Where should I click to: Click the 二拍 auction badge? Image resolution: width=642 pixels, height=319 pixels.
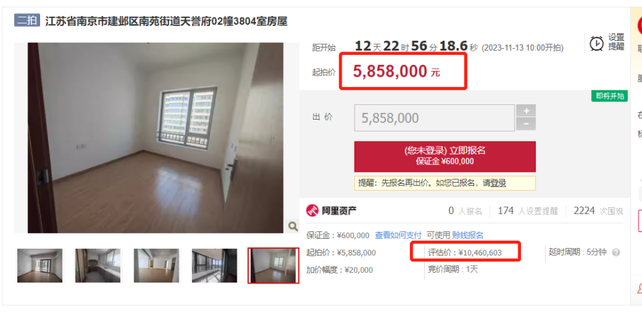pyautogui.click(x=27, y=21)
